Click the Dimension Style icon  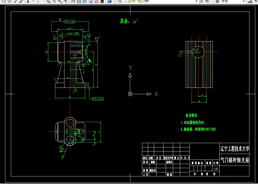250,2
